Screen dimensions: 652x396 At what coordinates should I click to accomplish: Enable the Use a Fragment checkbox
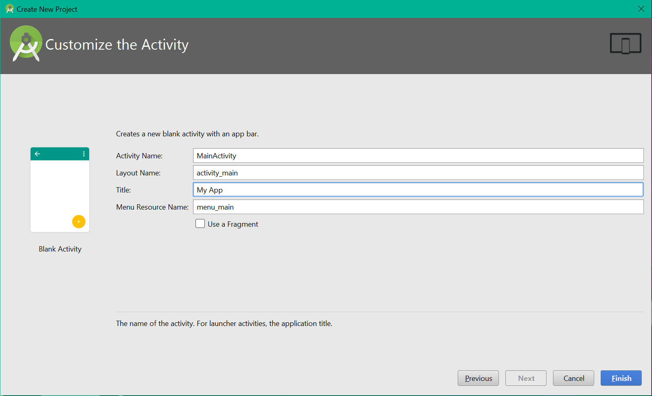coord(200,224)
